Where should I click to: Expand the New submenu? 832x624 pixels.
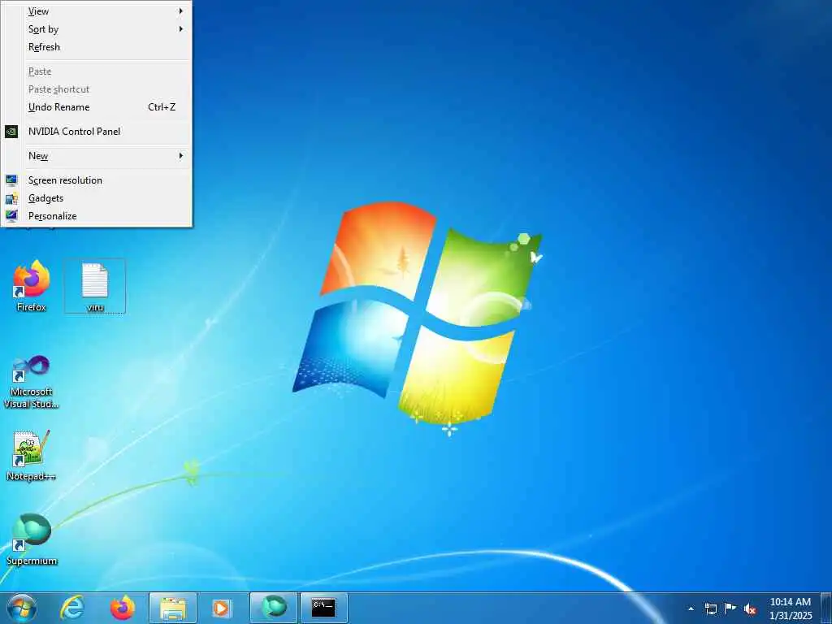point(96,156)
